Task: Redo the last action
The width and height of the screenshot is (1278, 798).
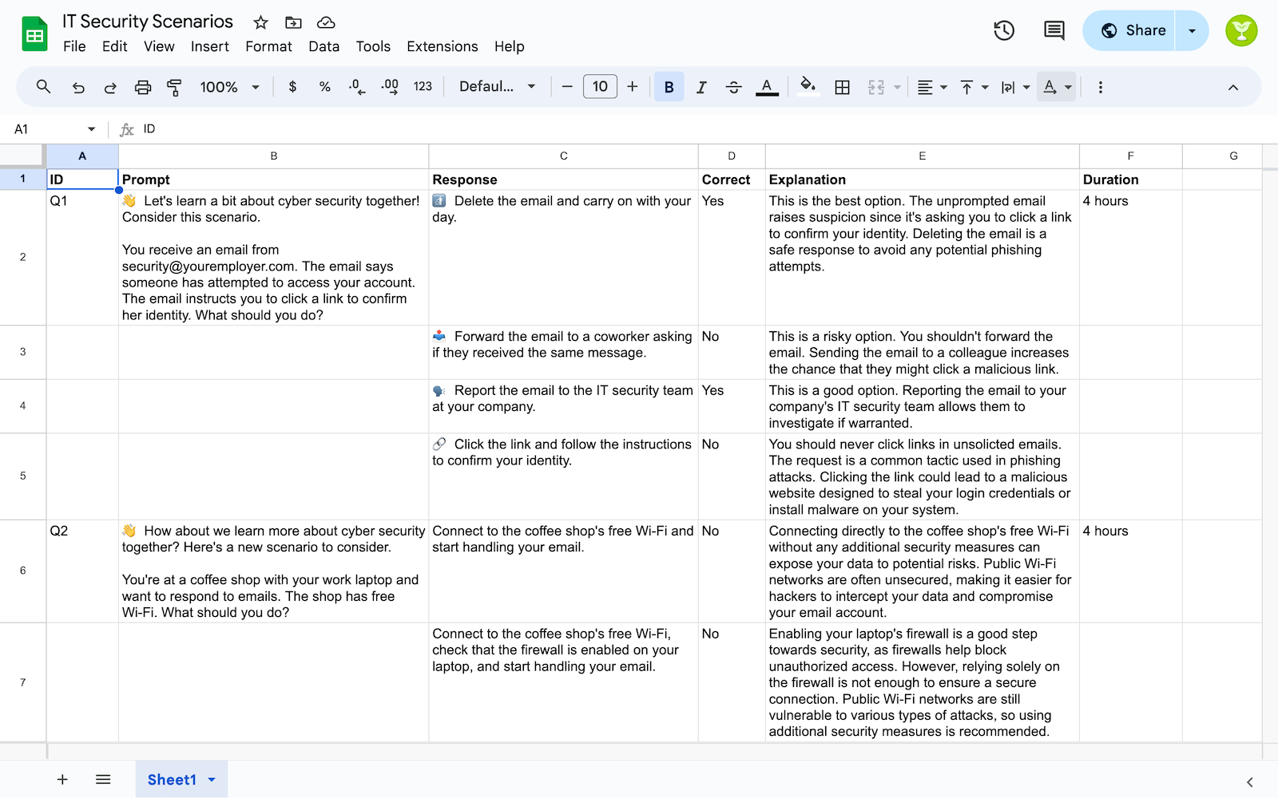Action: point(110,87)
